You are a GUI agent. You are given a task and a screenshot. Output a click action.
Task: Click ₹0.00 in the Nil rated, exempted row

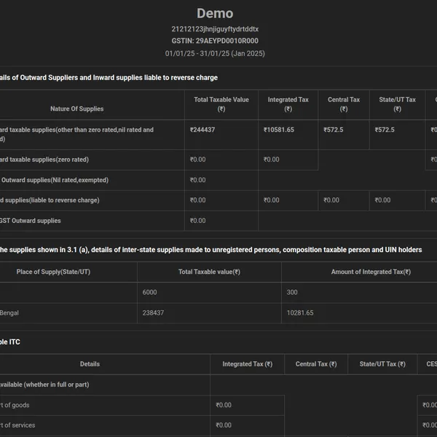click(198, 180)
